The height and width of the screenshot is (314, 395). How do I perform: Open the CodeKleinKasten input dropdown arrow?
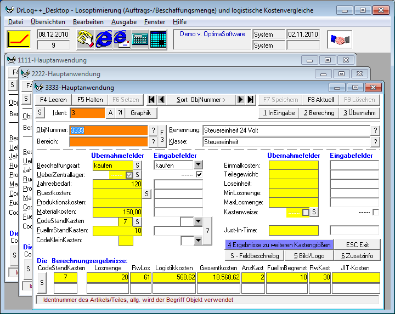click(198, 240)
